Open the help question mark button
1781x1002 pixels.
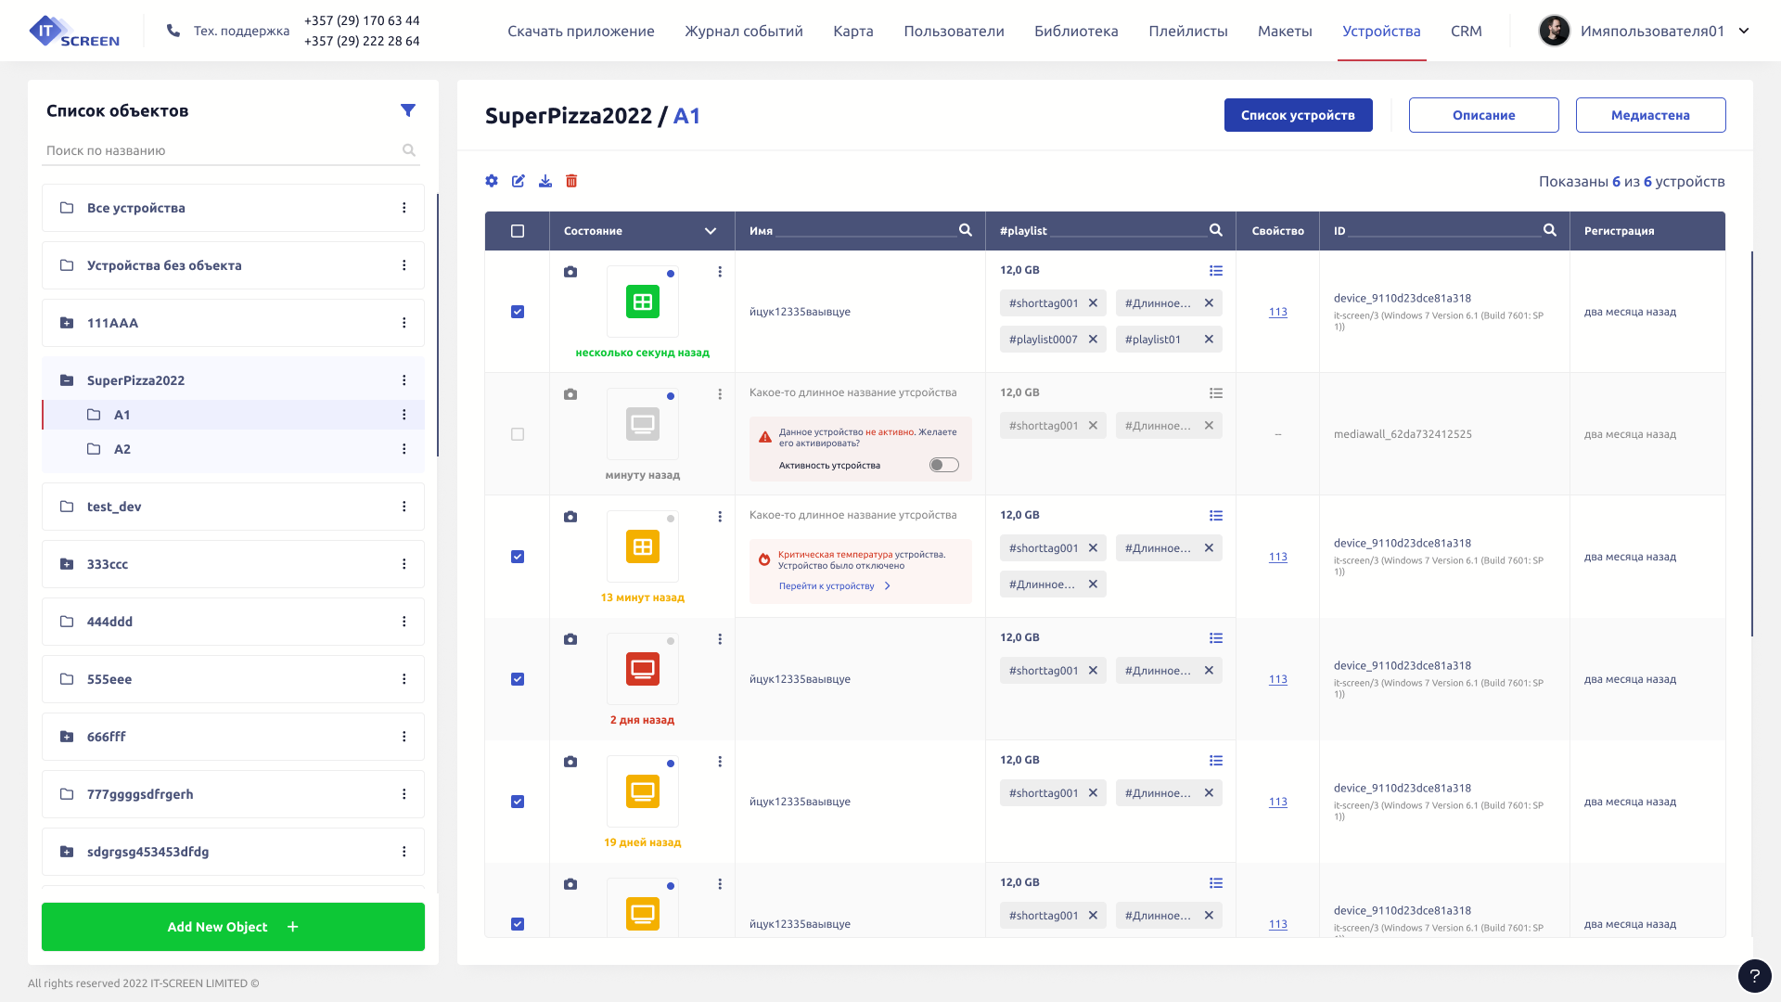coord(1754,976)
